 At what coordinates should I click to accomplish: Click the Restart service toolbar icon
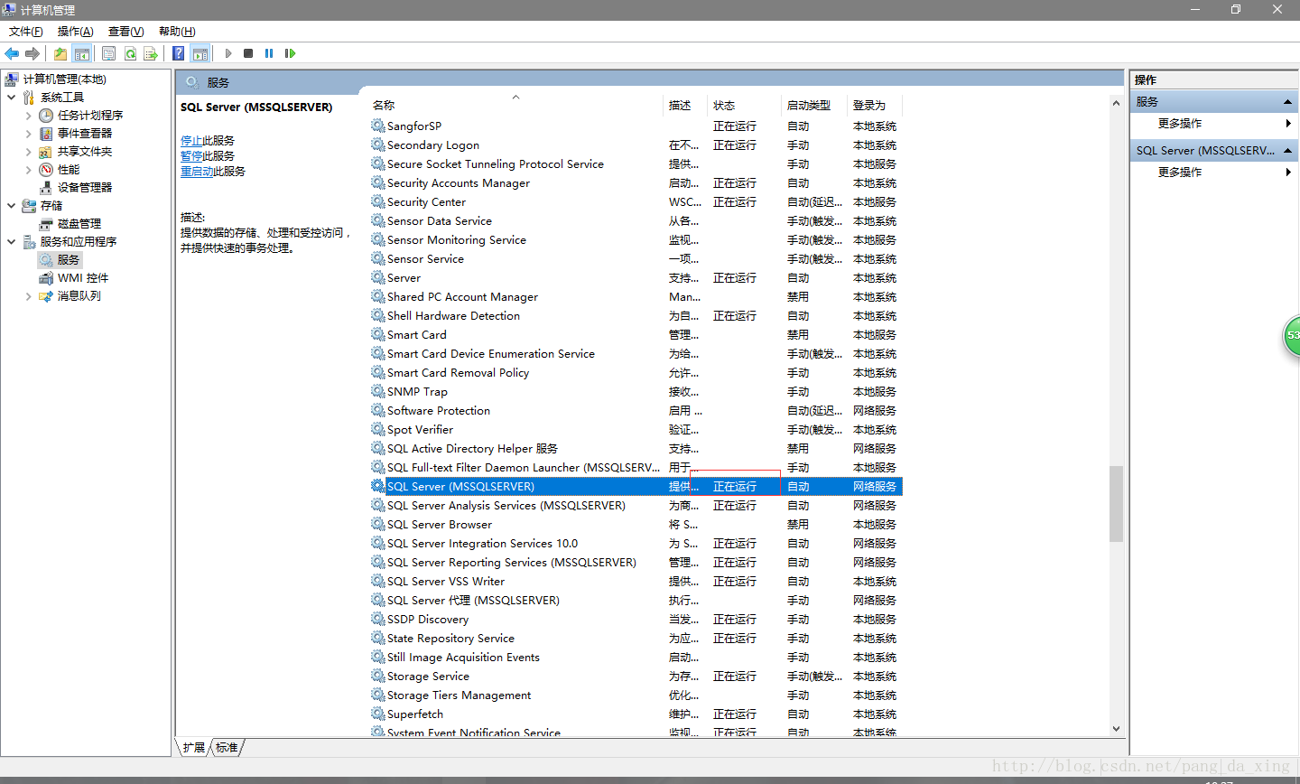click(290, 53)
